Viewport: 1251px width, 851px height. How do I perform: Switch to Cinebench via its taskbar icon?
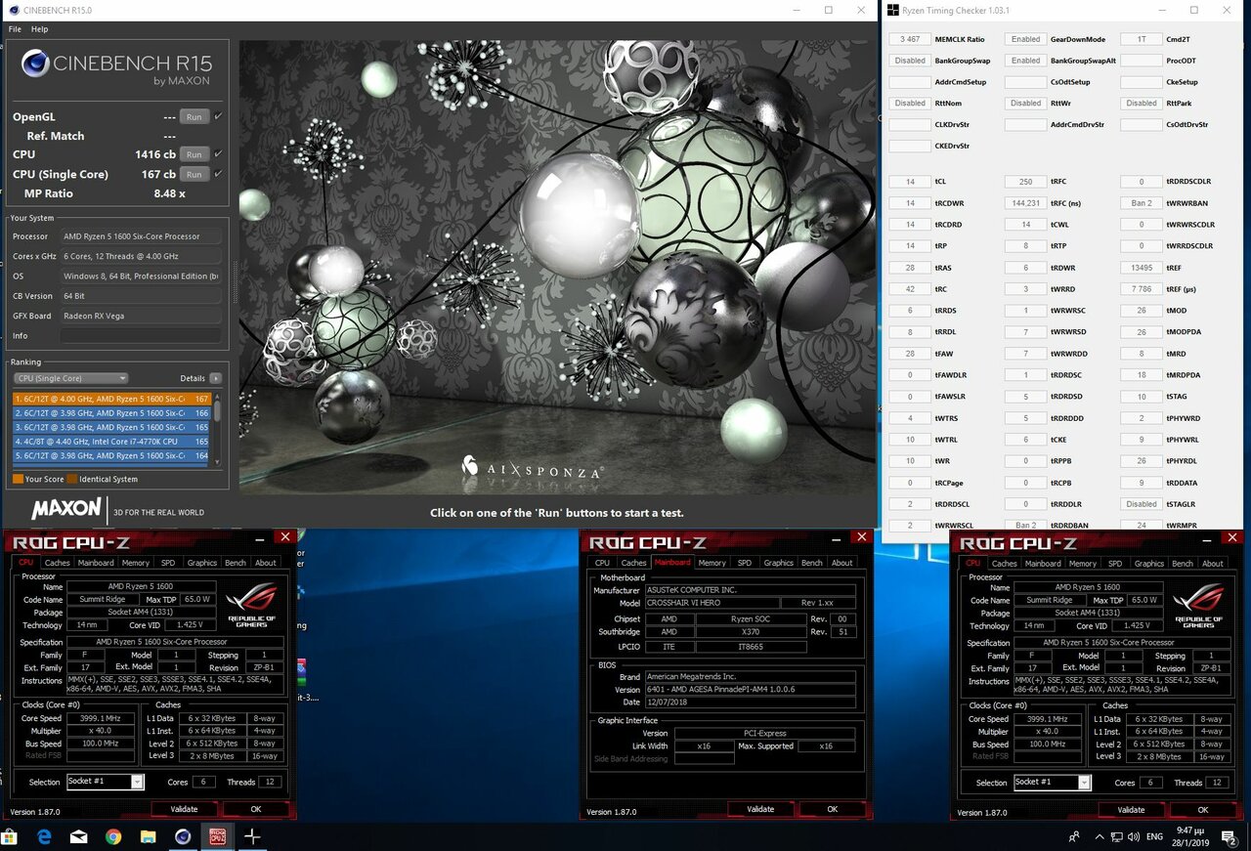pos(183,836)
